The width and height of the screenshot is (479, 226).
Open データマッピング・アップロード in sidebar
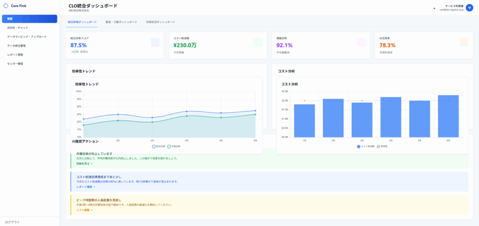pos(27,36)
